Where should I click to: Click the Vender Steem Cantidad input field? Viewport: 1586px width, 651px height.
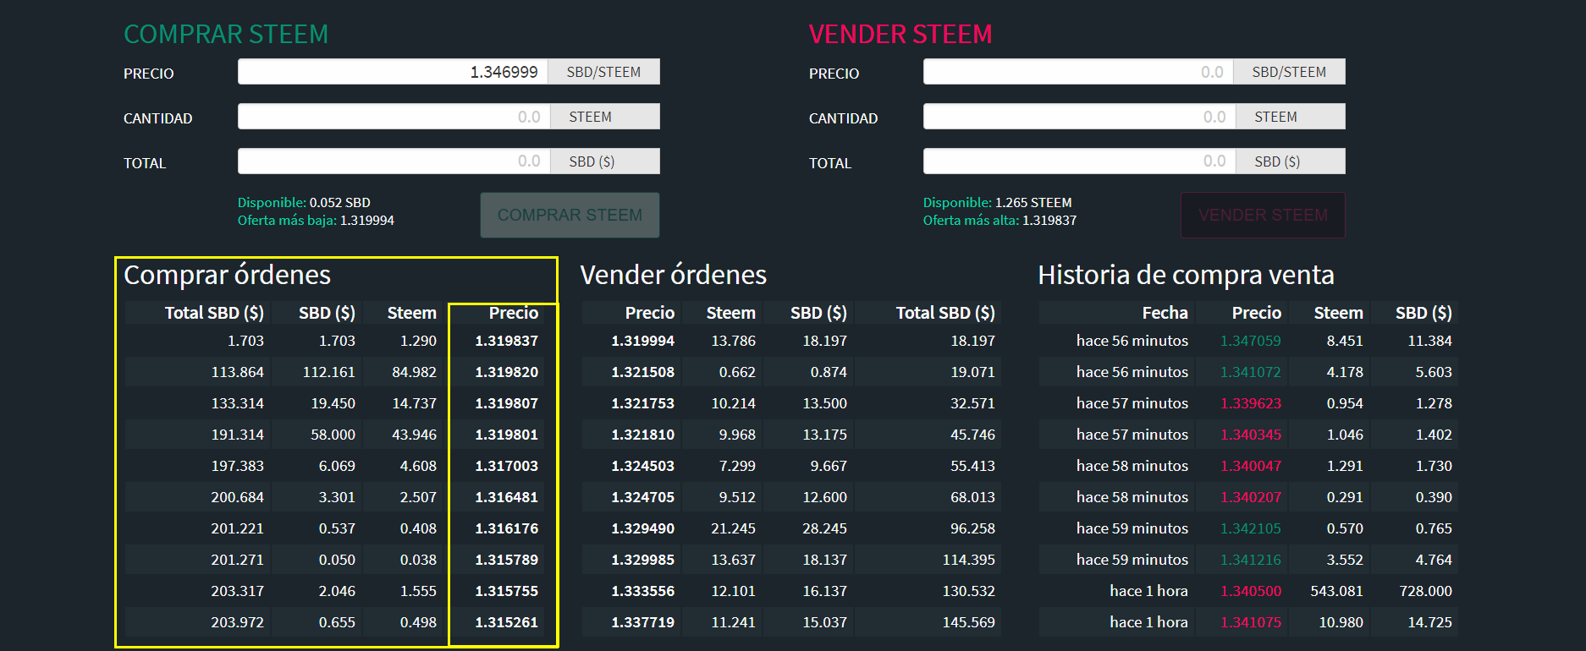pyautogui.click(x=1079, y=117)
